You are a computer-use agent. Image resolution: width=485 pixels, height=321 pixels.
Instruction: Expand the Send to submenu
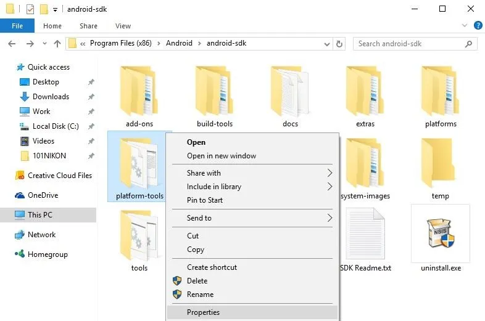(x=330, y=218)
